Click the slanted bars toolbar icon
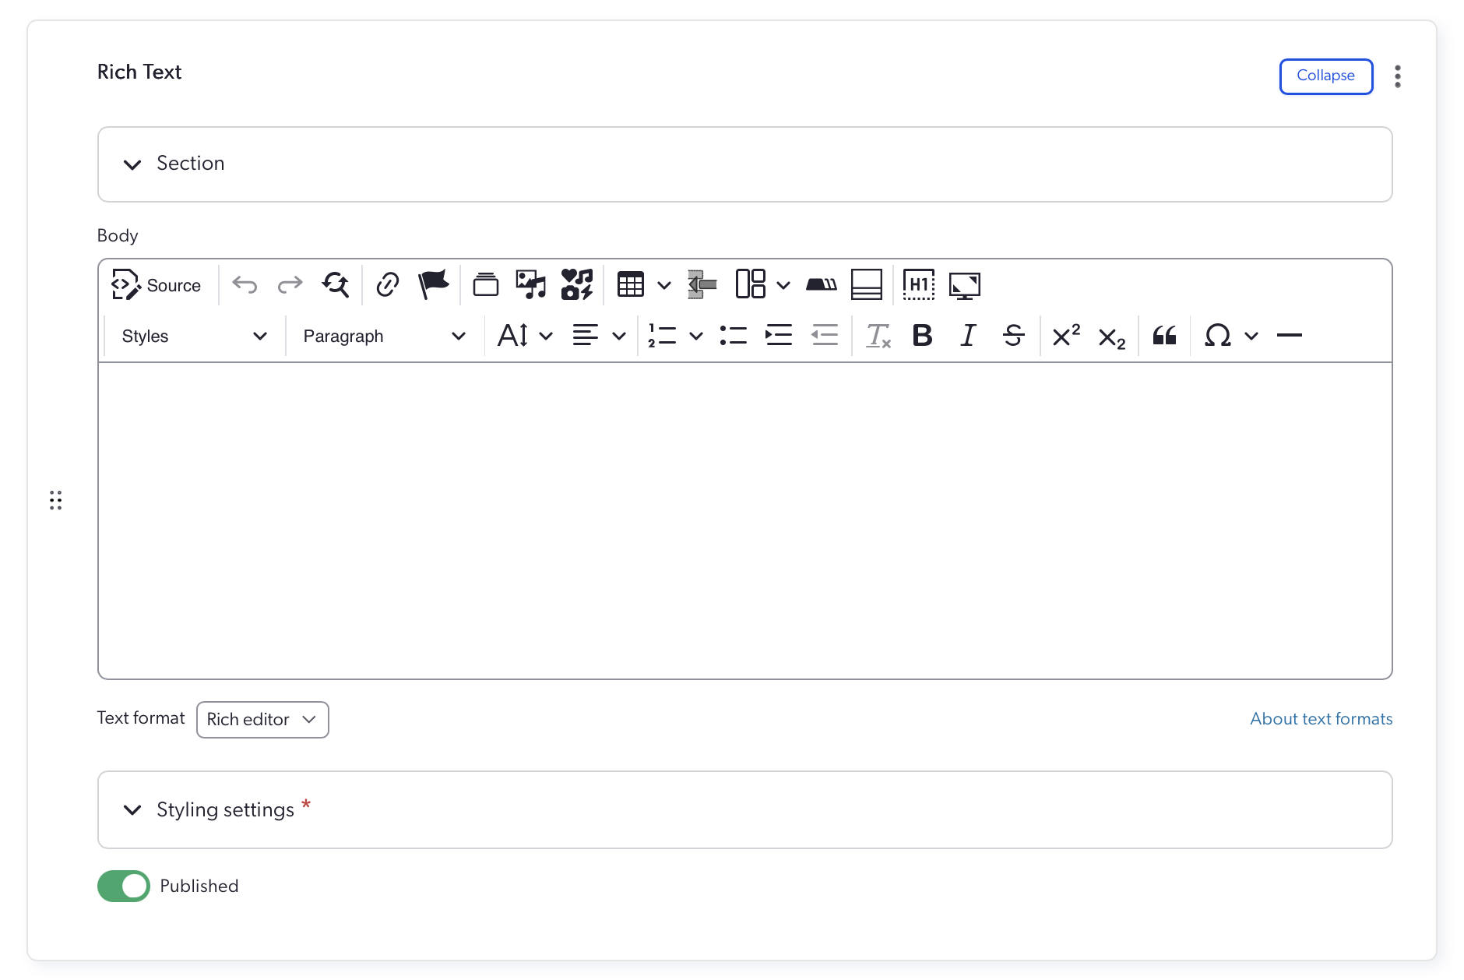This screenshot has height=980, width=1464. click(821, 285)
